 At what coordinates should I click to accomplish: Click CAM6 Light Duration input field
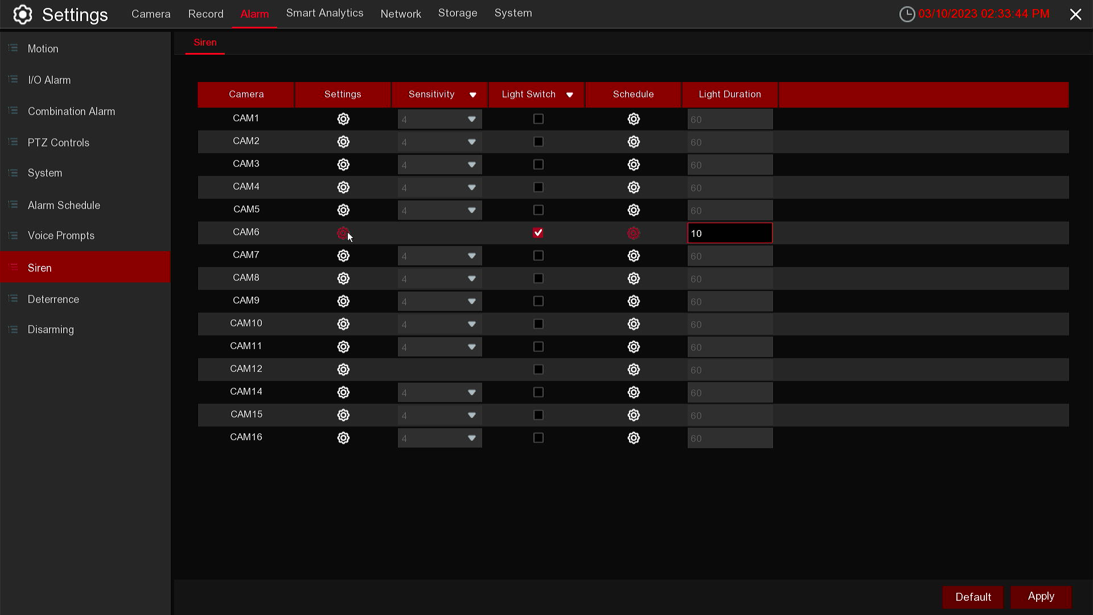coord(730,233)
